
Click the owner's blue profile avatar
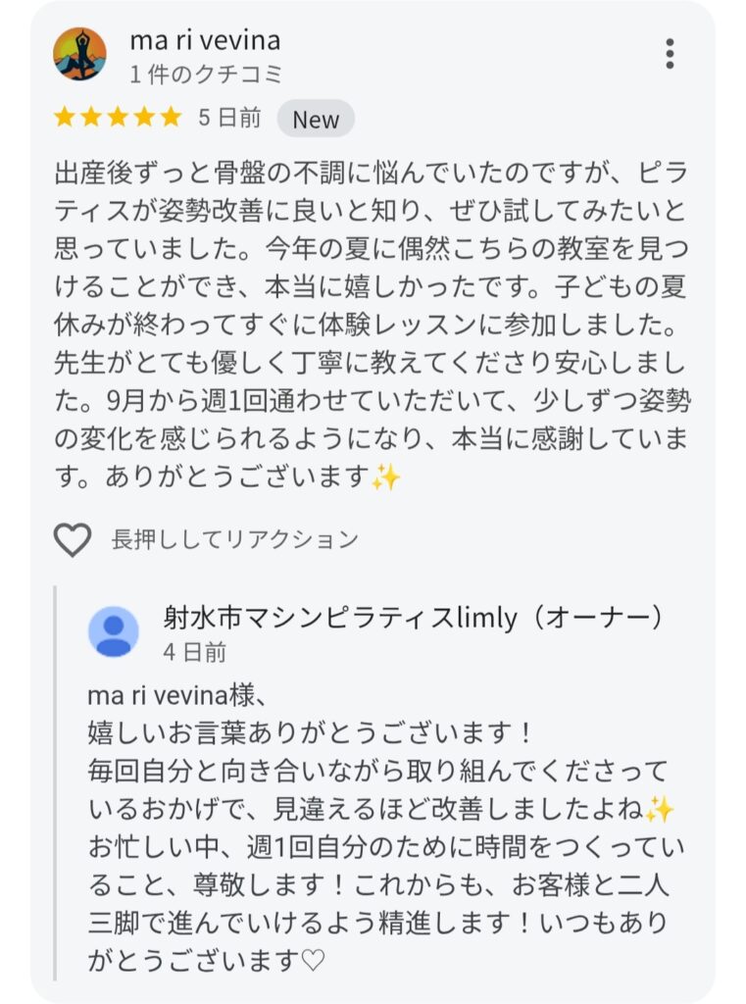click(114, 631)
